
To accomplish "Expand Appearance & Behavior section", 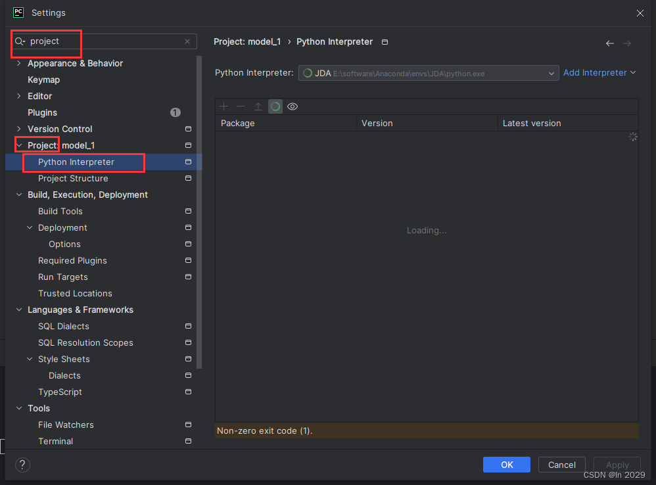I will (19, 63).
